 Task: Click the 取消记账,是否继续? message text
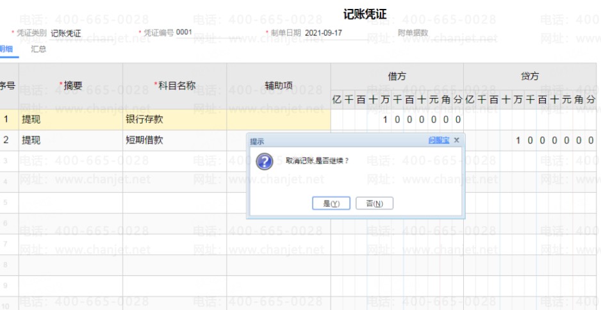[318, 161]
